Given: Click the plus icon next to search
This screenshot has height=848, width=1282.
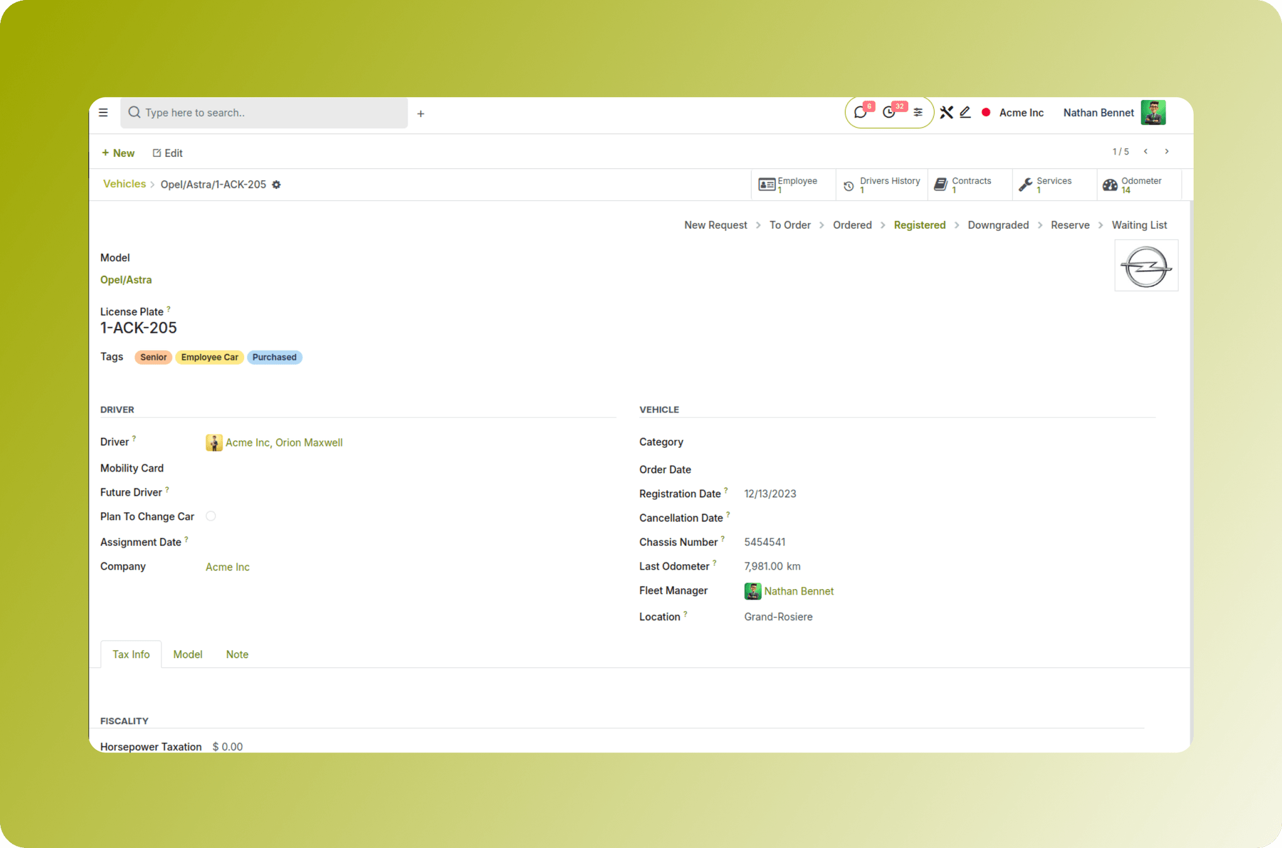Looking at the screenshot, I should point(421,114).
